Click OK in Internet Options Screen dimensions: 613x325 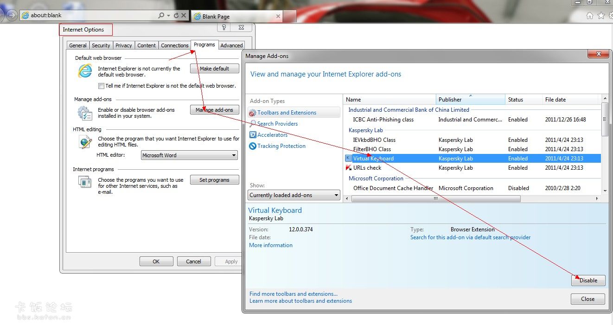pyautogui.click(x=156, y=261)
